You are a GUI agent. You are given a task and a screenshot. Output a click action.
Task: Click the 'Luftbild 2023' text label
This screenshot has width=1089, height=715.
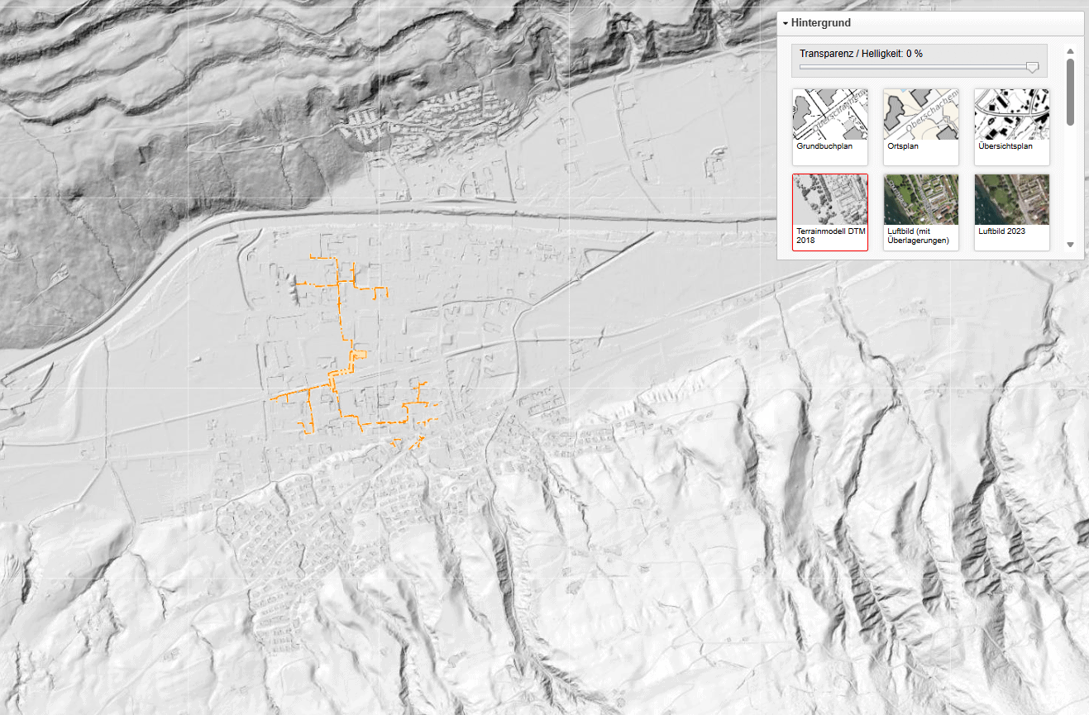[x=1001, y=231]
